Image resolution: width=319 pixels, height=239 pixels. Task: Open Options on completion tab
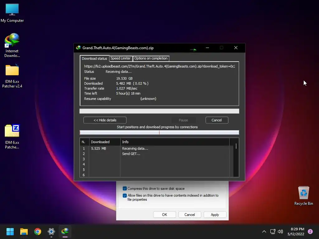pyautogui.click(x=151, y=58)
